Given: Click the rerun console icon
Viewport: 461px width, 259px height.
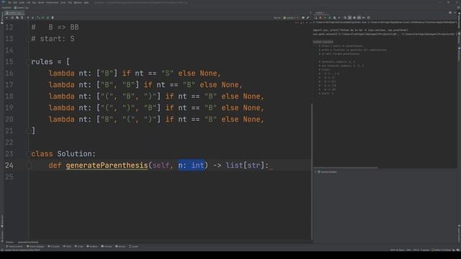Looking at the screenshot, I should tap(315, 17).
